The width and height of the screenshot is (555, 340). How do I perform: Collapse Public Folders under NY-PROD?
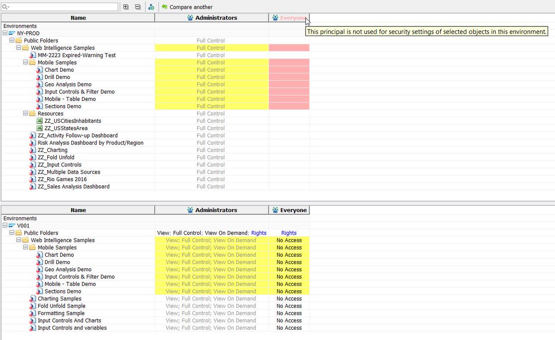[x=12, y=41]
